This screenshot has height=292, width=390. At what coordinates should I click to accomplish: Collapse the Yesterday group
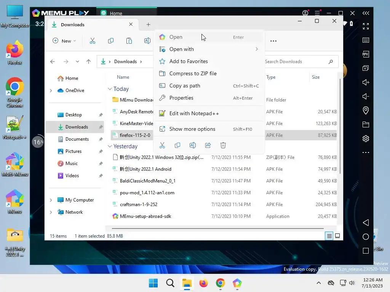tap(110, 146)
